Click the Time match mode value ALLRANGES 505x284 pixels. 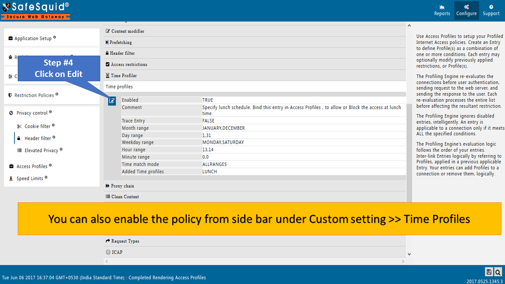(215, 164)
